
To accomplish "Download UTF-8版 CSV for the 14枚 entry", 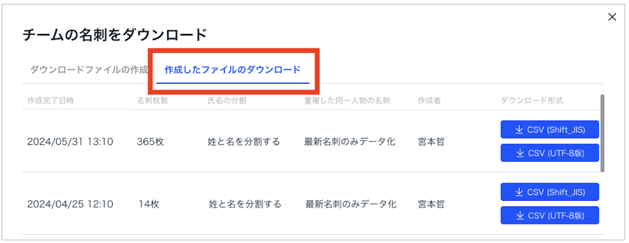I will 550,216.
